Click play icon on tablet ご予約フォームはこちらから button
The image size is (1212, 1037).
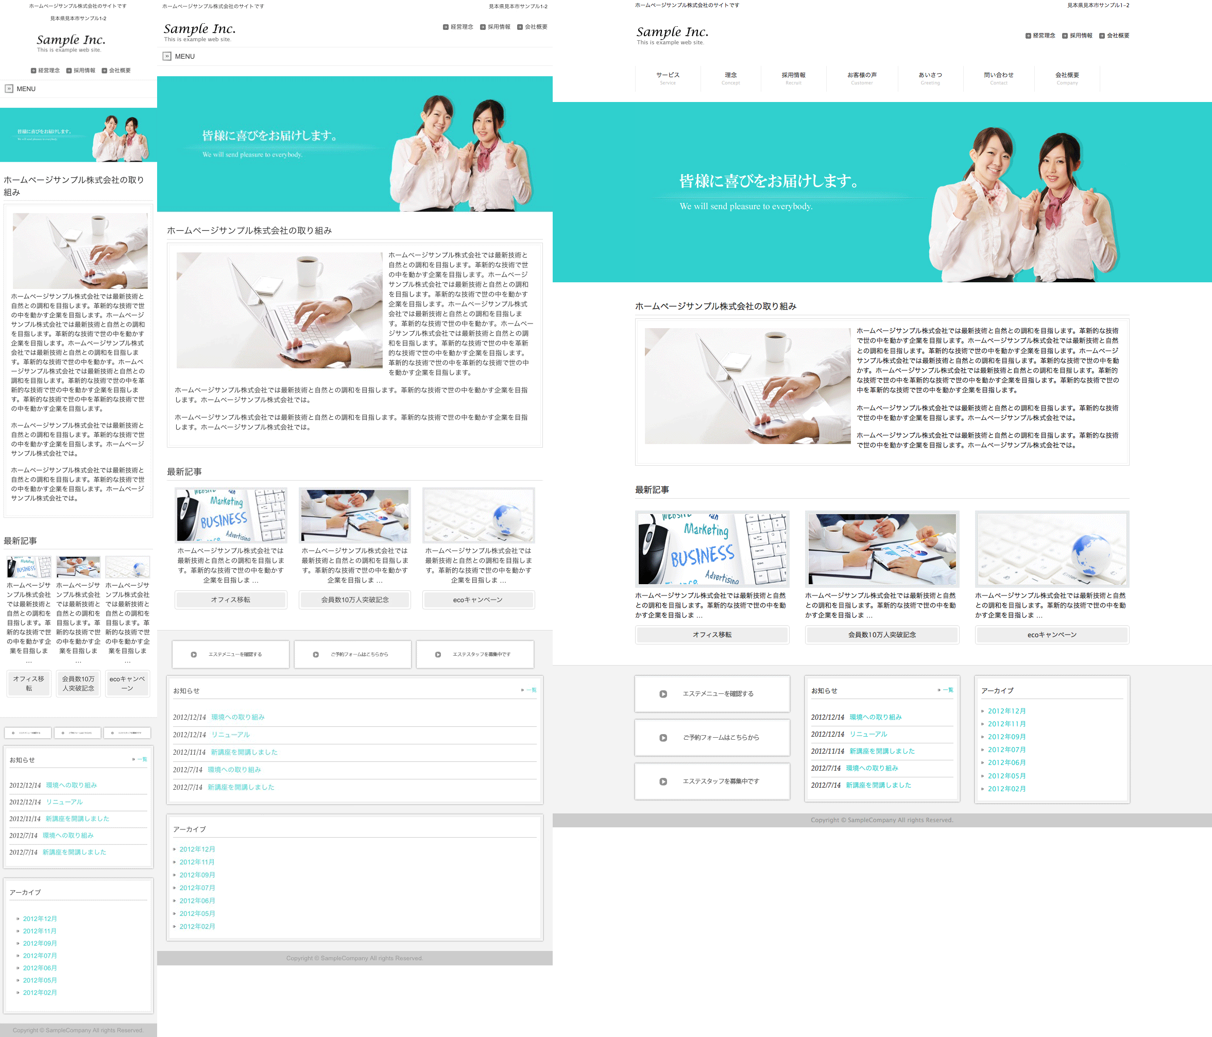[316, 654]
